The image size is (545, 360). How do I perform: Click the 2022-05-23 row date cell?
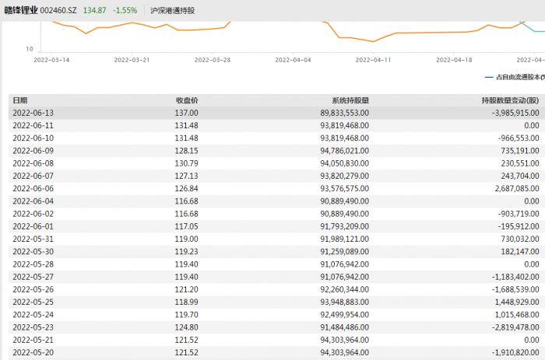(33, 327)
